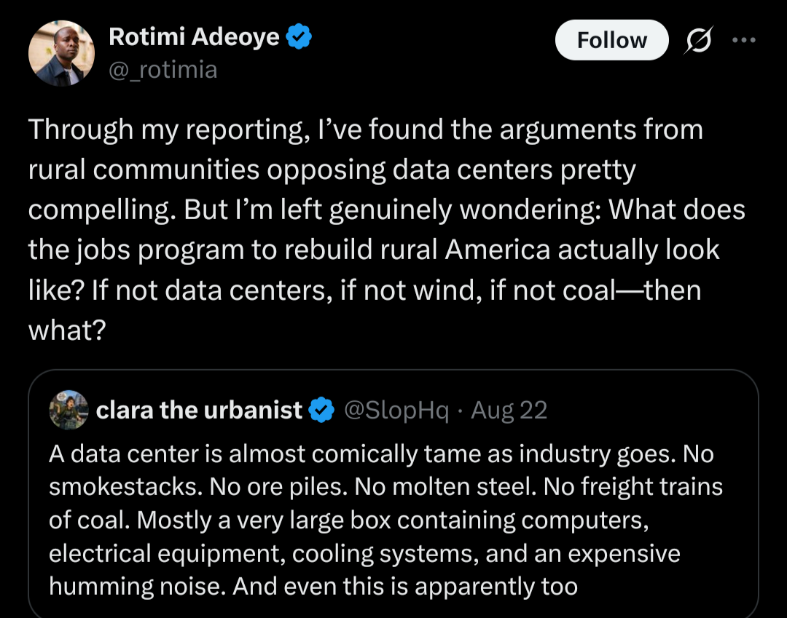787x618 pixels.
Task: Click the word 'what?' ending the tweet
Action: 67,330
